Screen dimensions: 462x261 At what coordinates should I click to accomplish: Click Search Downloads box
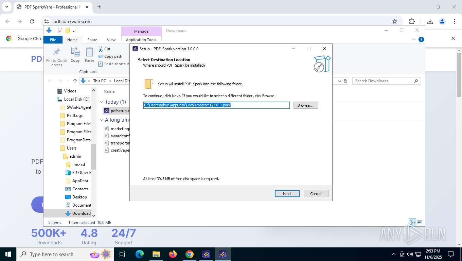pos(386,81)
